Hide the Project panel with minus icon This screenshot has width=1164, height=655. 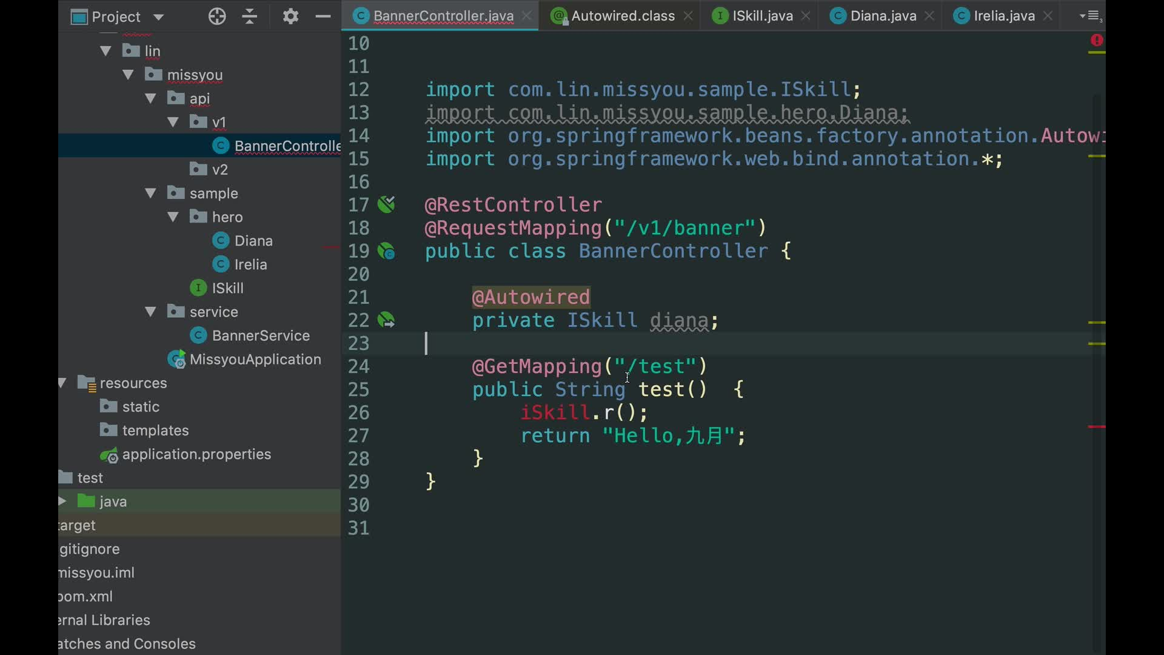[323, 16]
